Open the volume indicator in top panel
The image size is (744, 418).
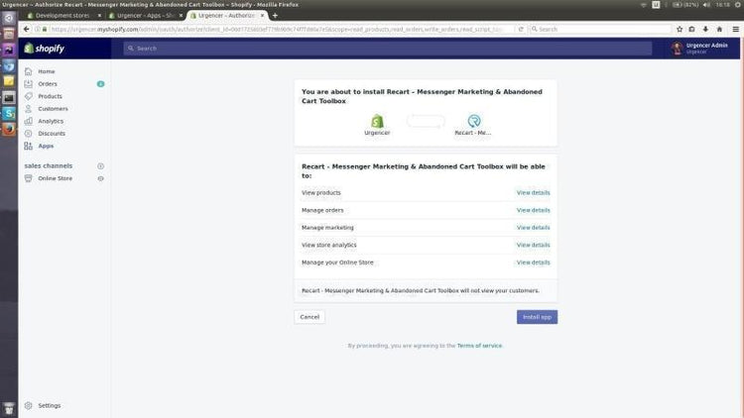[706, 5]
